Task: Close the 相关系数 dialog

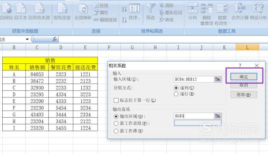Action: (x=257, y=66)
